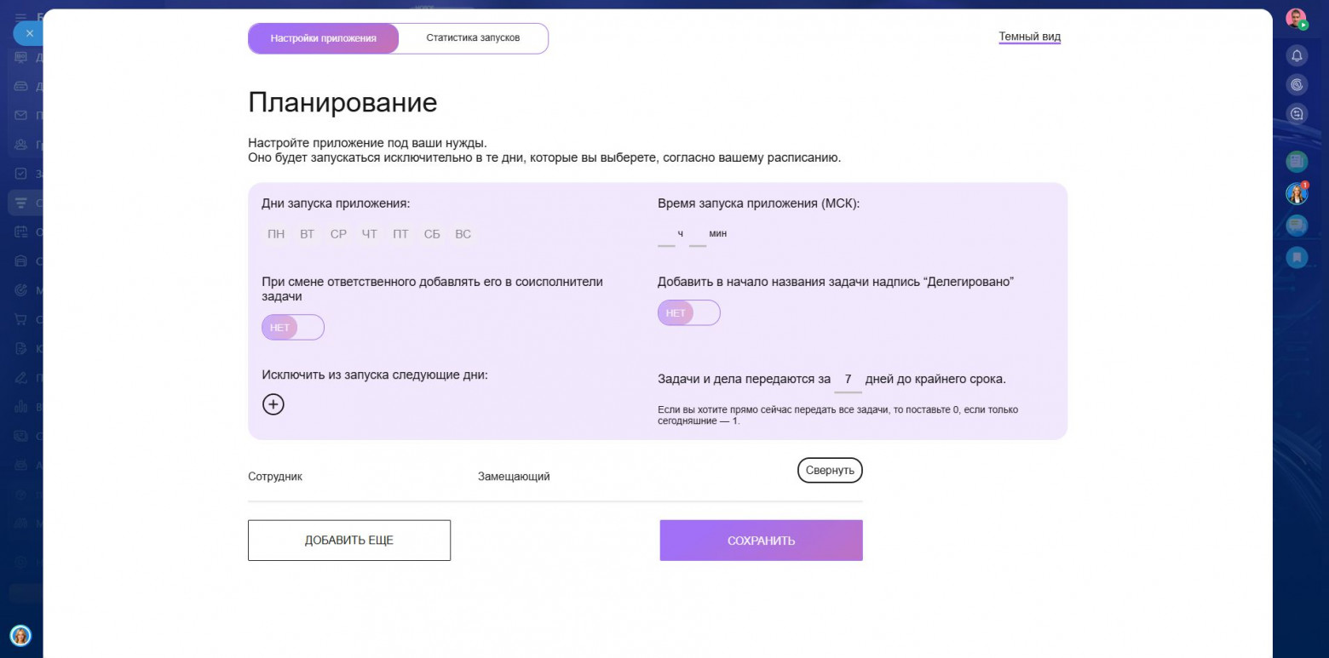Click the bookmark icon in right sidebar
This screenshot has width=1329, height=658.
click(x=1297, y=257)
